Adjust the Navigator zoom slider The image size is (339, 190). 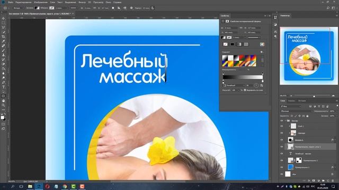[x=314, y=96]
